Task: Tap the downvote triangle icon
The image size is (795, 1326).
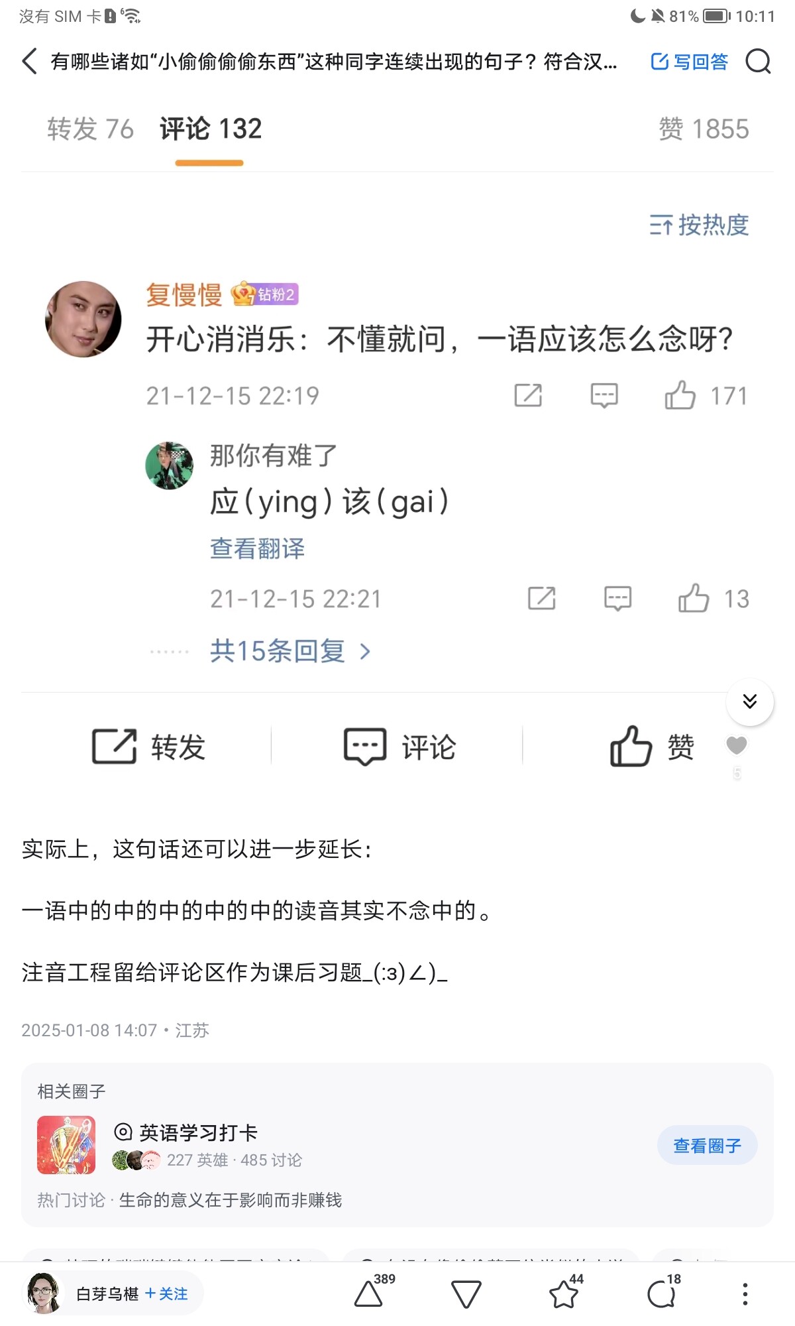Action: point(466,1294)
